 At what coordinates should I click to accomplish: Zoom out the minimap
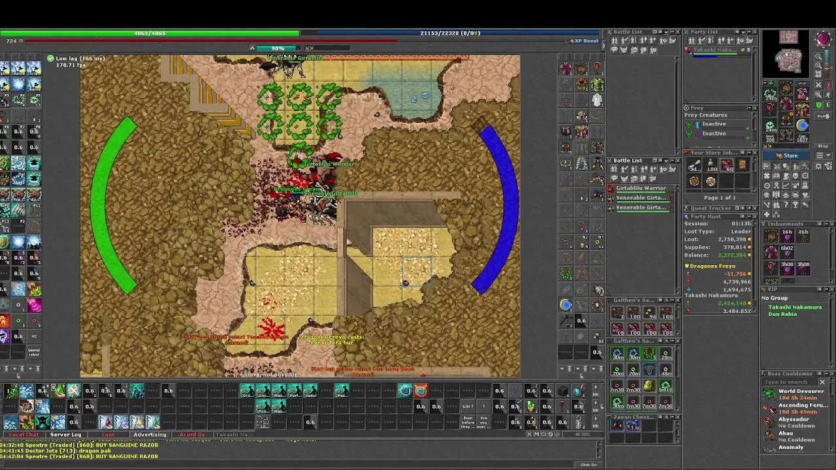click(x=818, y=56)
